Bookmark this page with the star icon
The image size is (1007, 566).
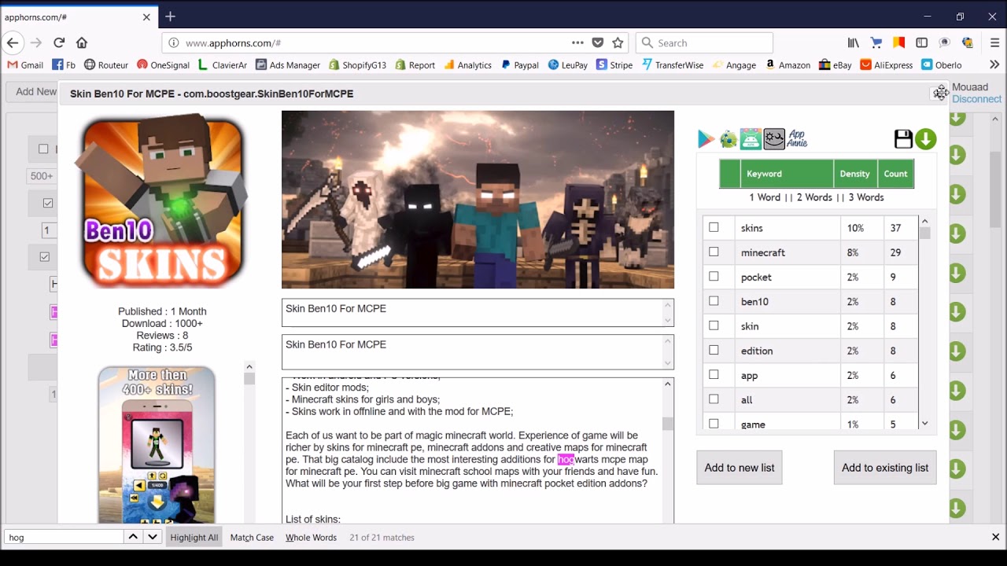[618, 42]
